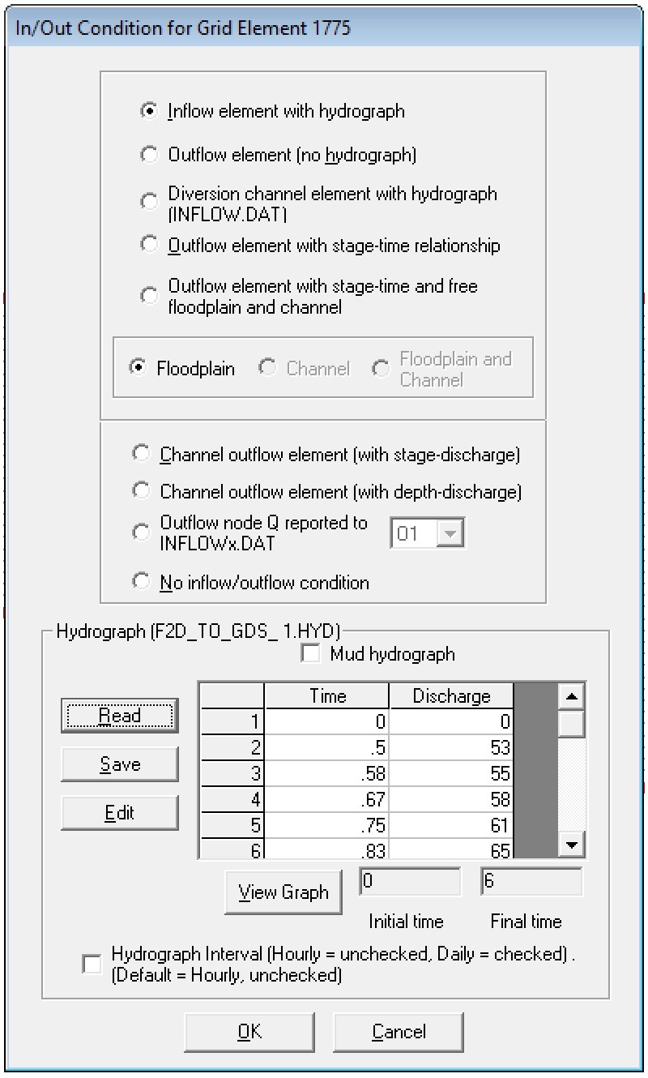The width and height of the screenshot is (648, 1078).
Task: Choose Channel outflow element with stage-discharge
Action: coord(141,456)
